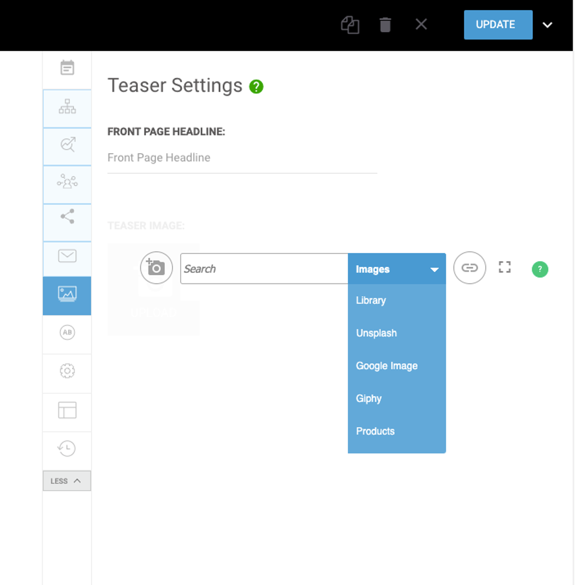Expand the arrow next to UPDATE
Screen dimensions: 575x585
(547, 25)
